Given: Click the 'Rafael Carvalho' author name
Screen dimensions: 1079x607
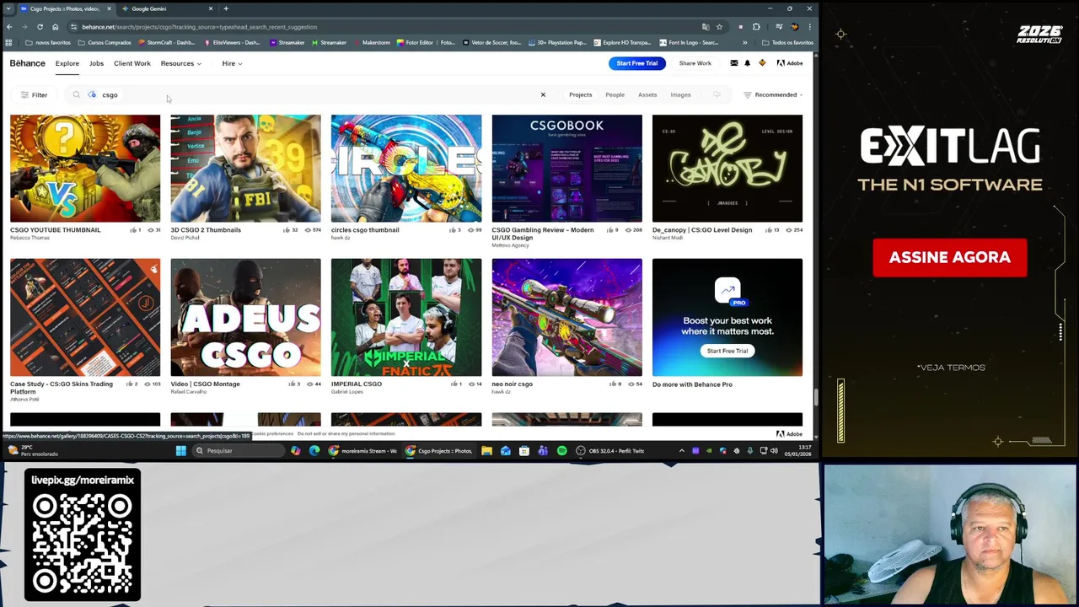Looking at the screenshot, I should point(189,392).
